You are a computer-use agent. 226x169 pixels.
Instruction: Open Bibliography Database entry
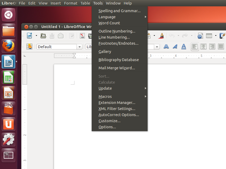(x=120, y=60)
